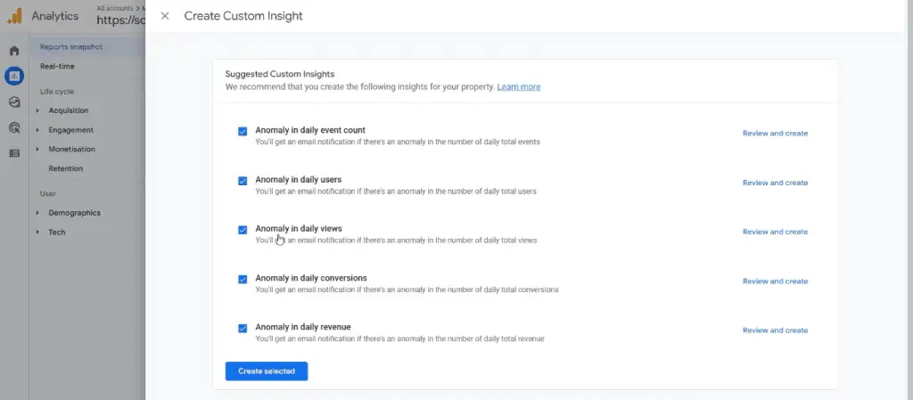This screenshot has height=400, width=913.
Task: Click the Learn more link
Action: (x=519, y=86)
